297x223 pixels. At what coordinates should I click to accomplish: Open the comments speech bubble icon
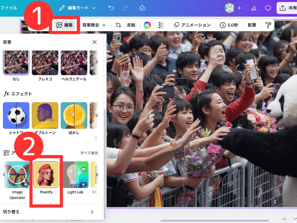pyautogui.click(x=268, y=8)
